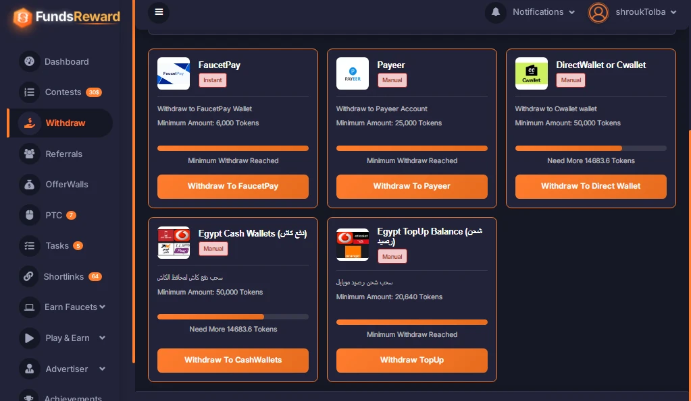Open the Dashboard page

(67, 61)
